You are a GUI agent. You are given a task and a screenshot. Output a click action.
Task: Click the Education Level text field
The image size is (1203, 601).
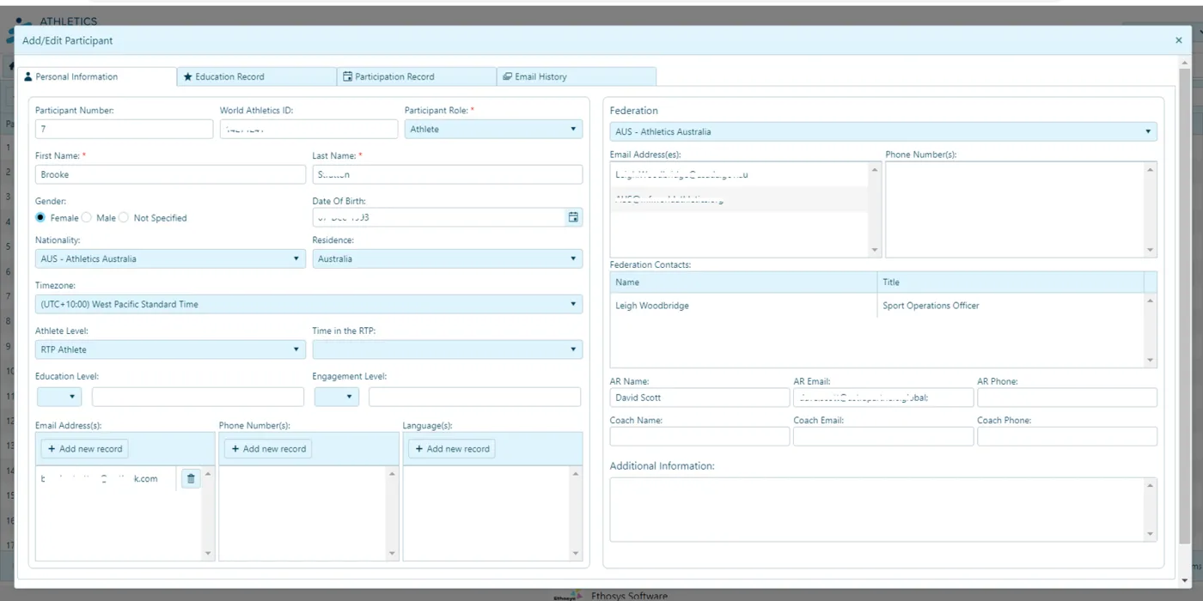coord(198,397)
